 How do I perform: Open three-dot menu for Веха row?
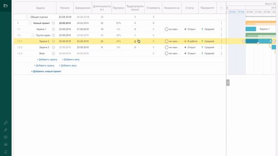point(222,53)
